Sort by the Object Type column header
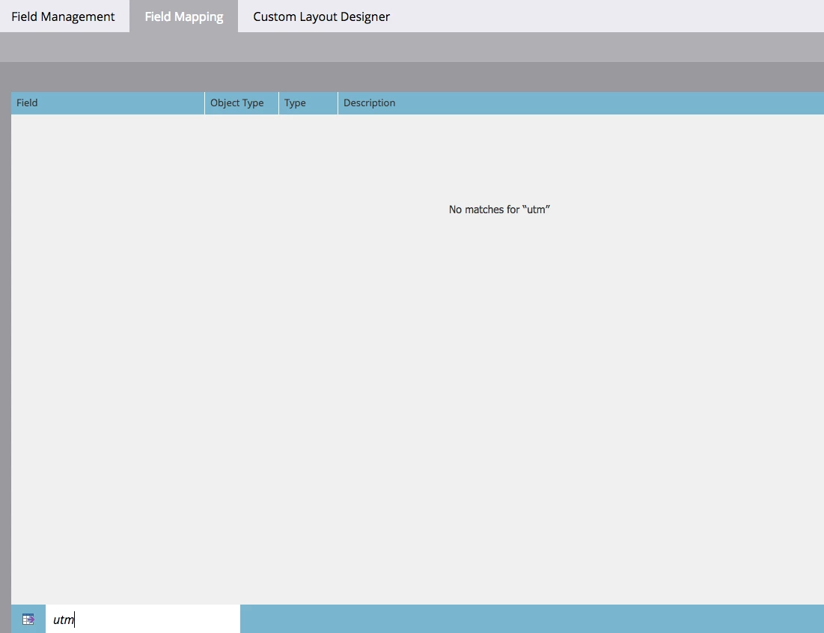This screenshot has height=633, width=824. point(242,103)
